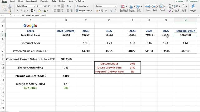The image size is (200, 112).
Task: Increase decimal places icon
Action: tap(112, 11)
